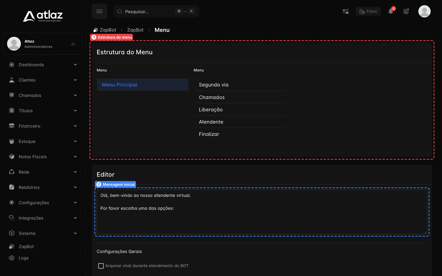Click the Títulos dollar icon
The height and width of the screenshot is (276, 442).
pyautogui.click(x=12, y=110)
